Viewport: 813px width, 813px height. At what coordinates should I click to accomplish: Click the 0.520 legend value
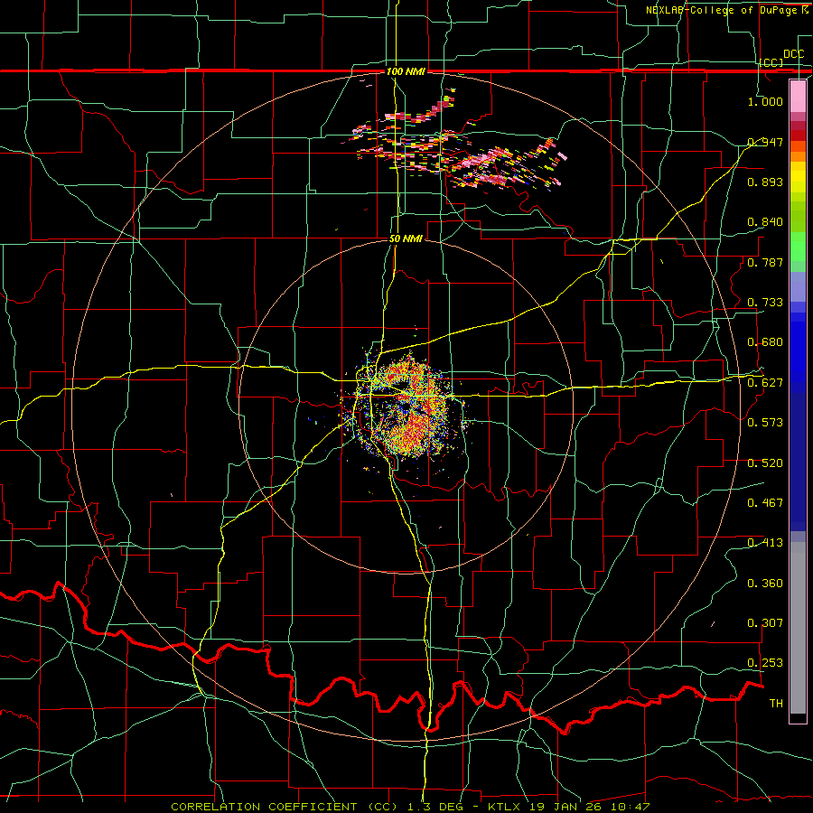coord(765,463)
